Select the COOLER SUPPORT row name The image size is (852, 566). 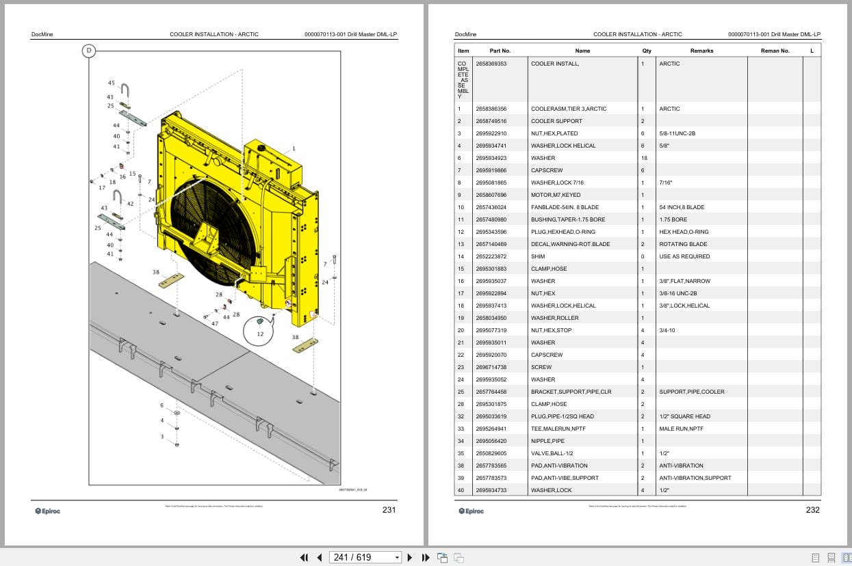(x=556, y=121)
